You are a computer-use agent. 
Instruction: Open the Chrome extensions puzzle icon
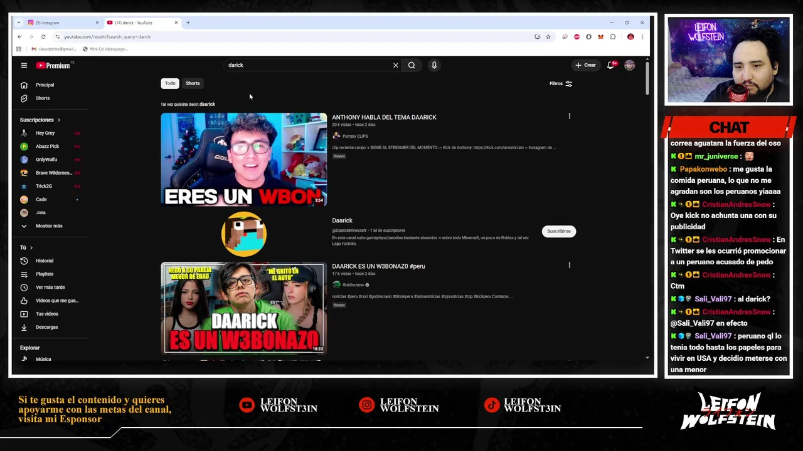(x=613, y=37)
